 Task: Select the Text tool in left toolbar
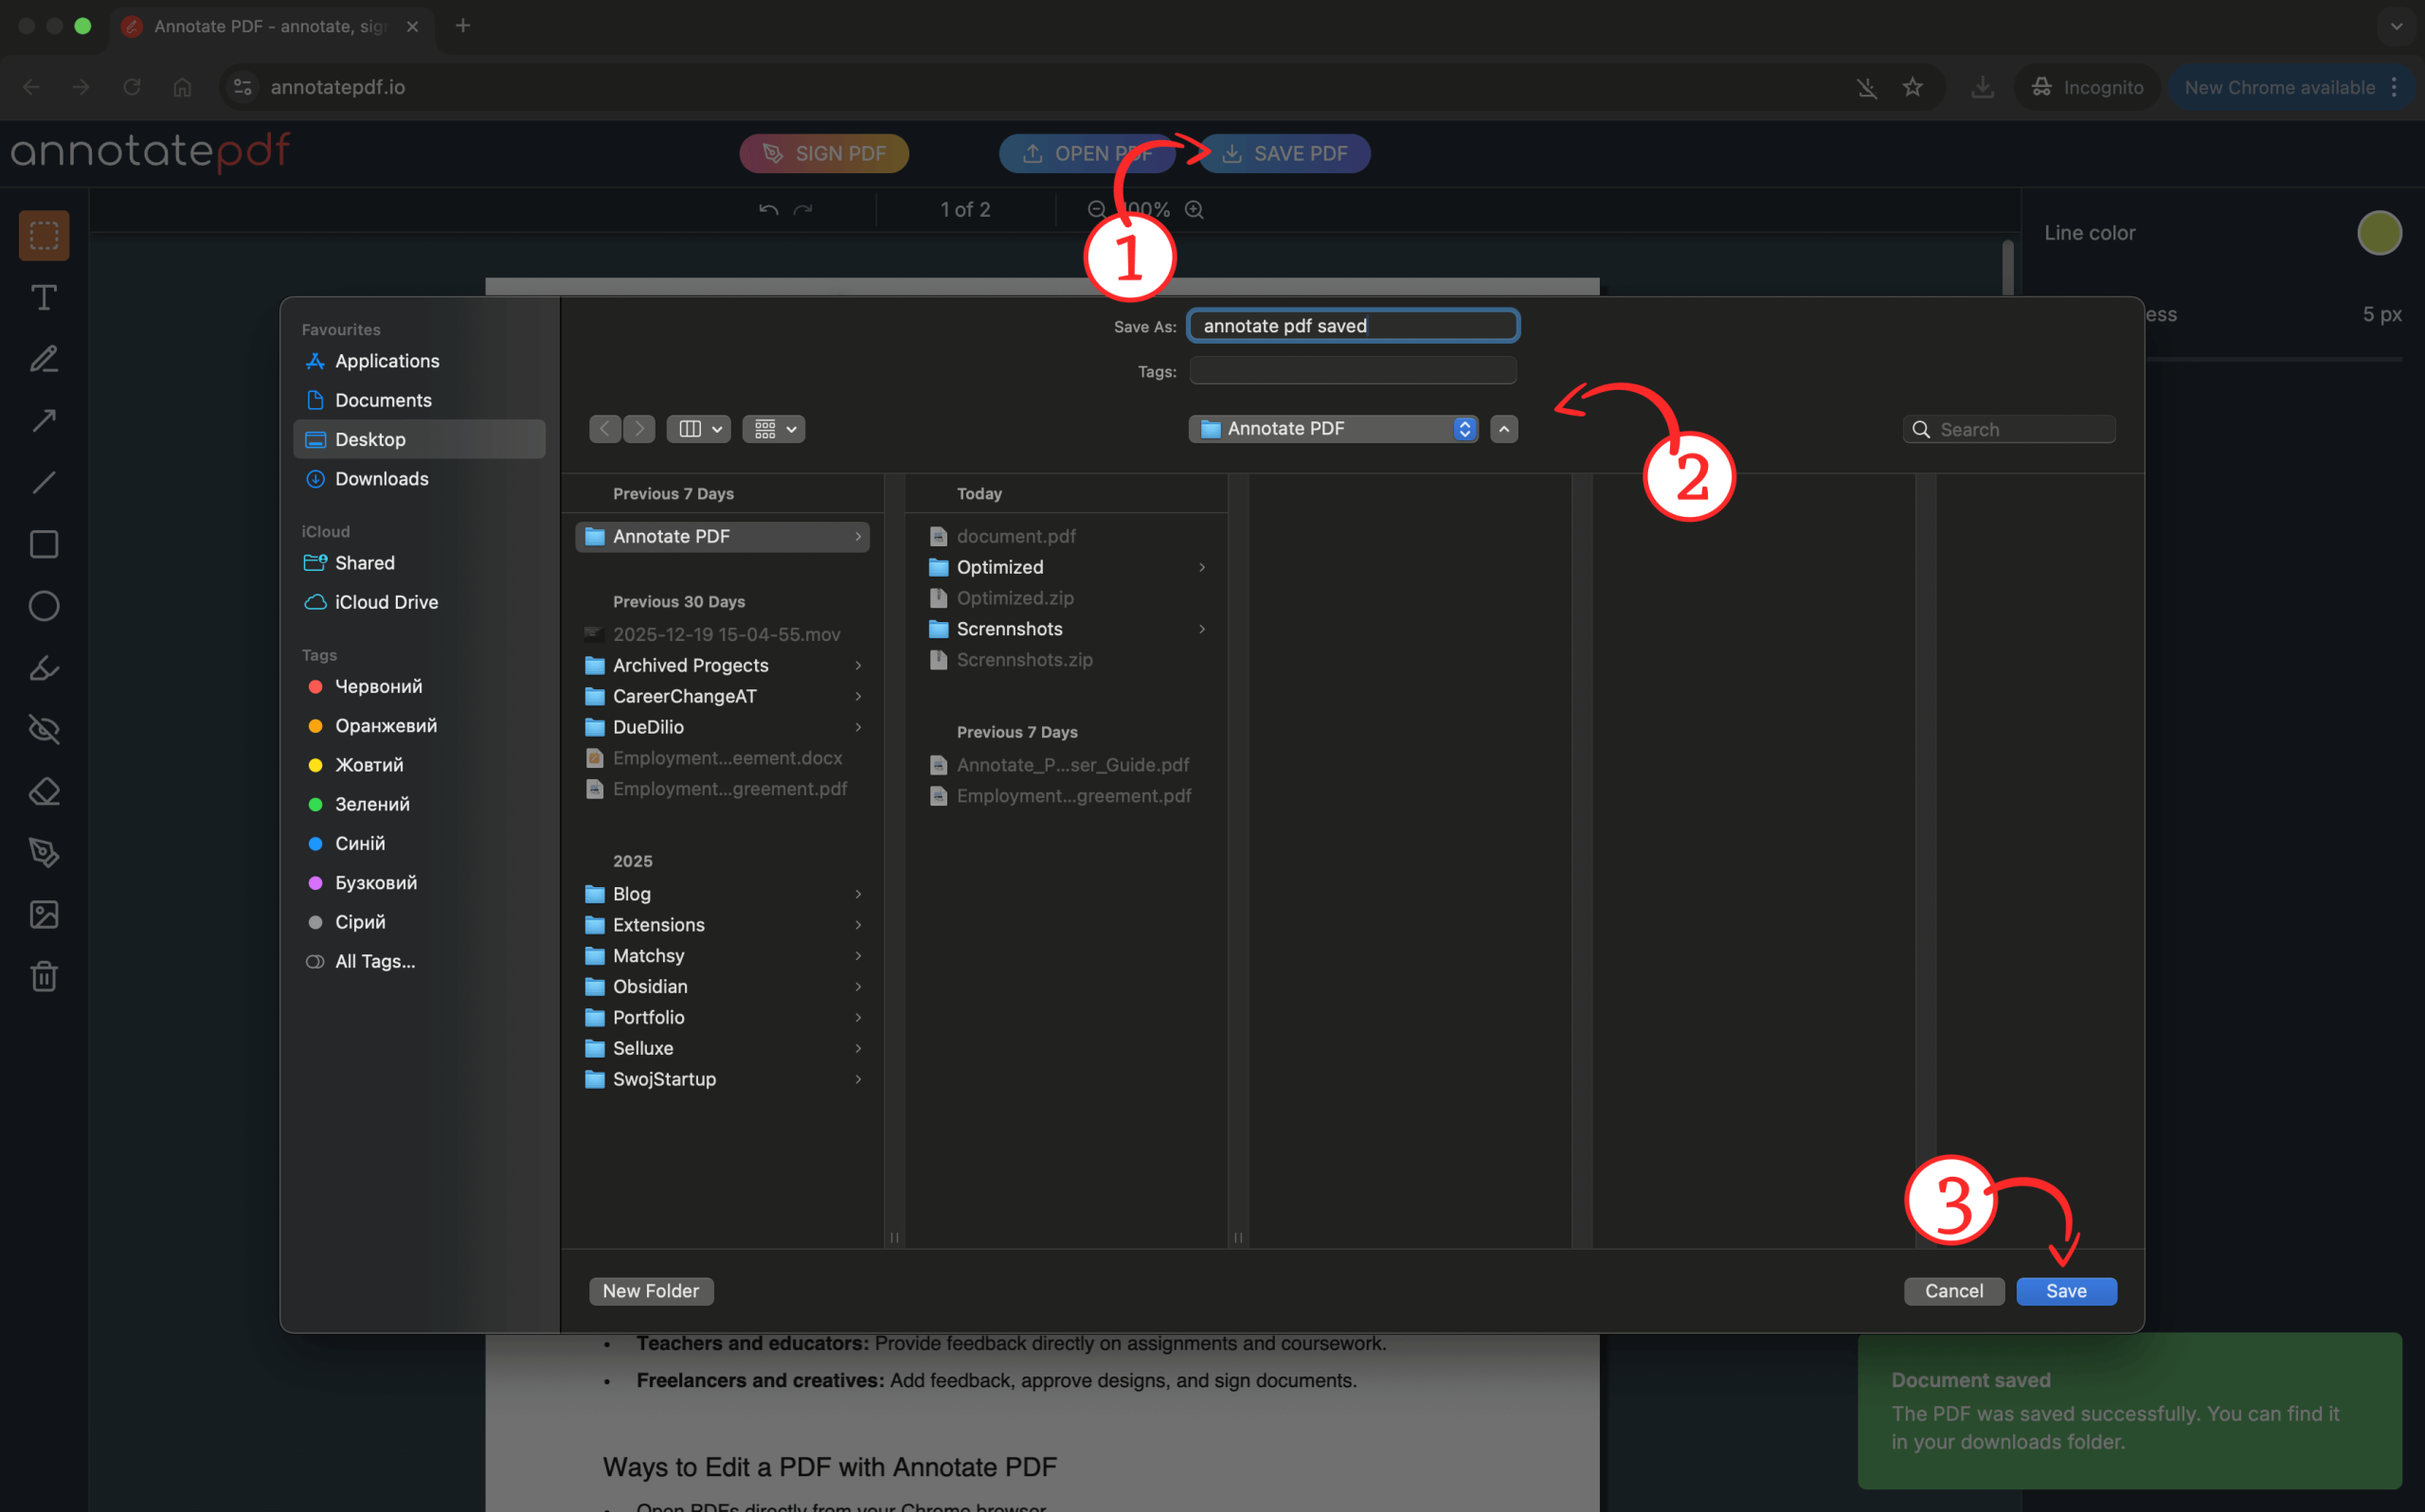coord(44,298)
